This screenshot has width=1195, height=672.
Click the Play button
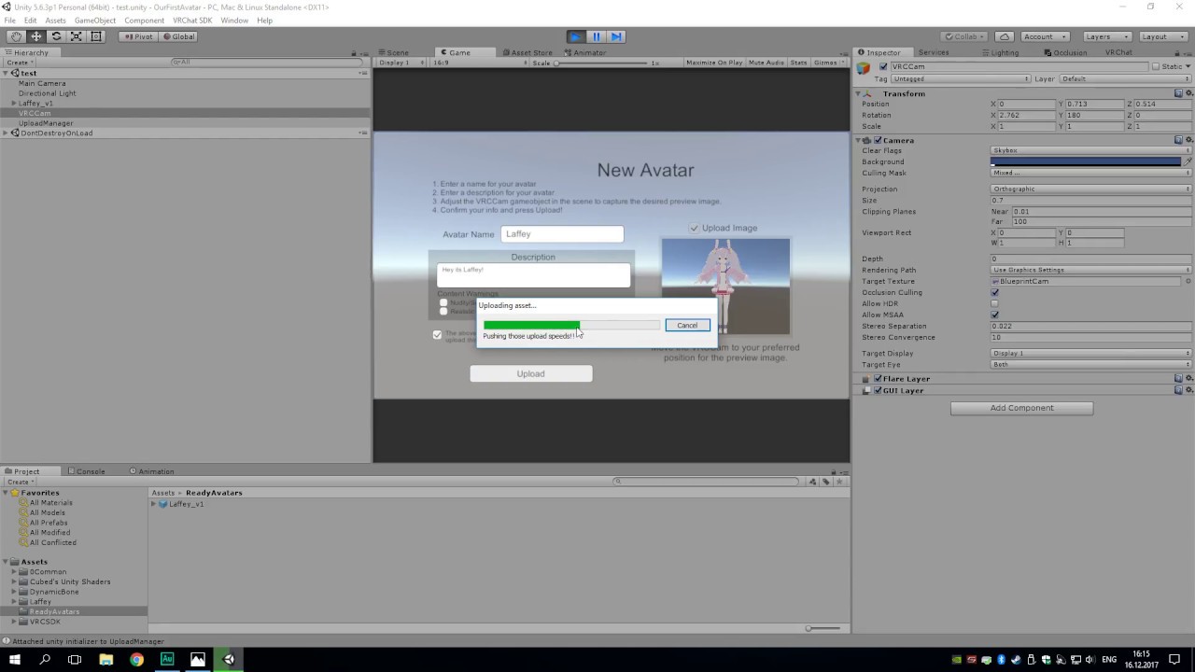pyautogui.click(x=576, y=36)
